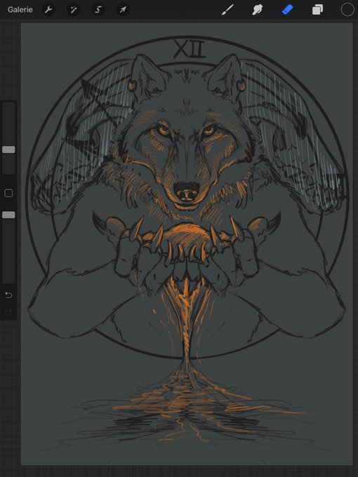The height and width of the screenshot is (477, 358).
Task: Click the brush size slider handle
Action: click(x=8, y=149)
